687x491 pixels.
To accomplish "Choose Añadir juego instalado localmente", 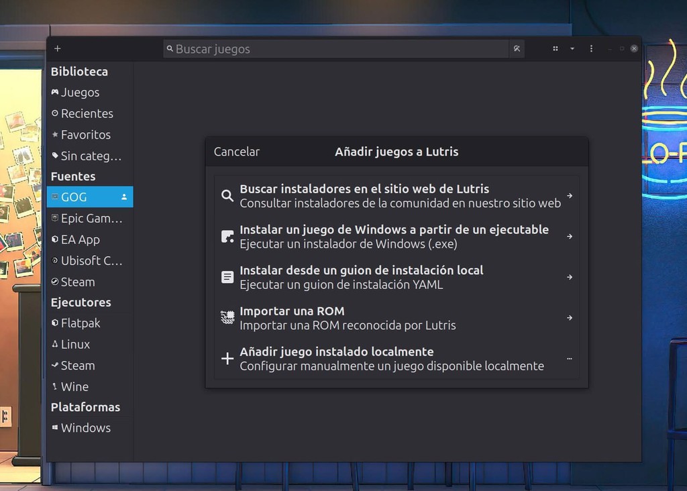I will pos(397,359).
